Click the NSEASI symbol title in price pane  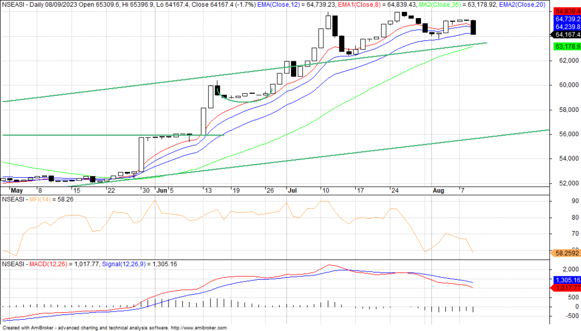[x=13, y=3]
